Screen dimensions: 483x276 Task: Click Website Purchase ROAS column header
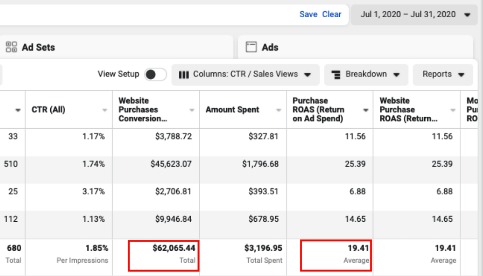[x=408, y=109]
